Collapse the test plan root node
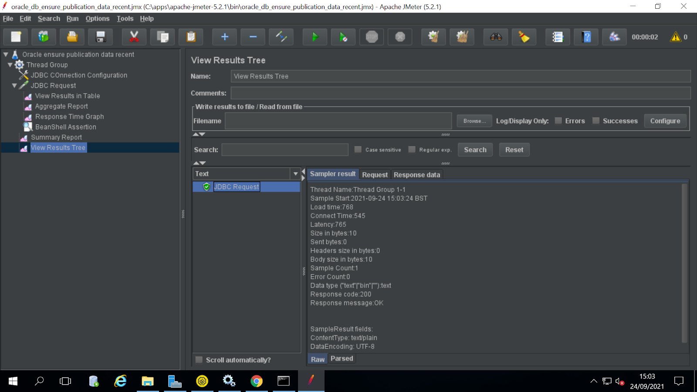The image size is (697, 392). [x=6, y=54]
